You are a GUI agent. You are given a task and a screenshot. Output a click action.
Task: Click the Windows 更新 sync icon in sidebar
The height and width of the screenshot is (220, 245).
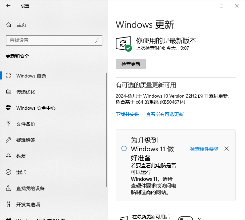[x=8, y=75]
